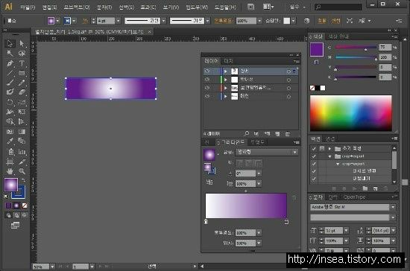The image size is (410, 271).
Task: Toggle visibility of the third layer
Action: [x=207, y=88]
